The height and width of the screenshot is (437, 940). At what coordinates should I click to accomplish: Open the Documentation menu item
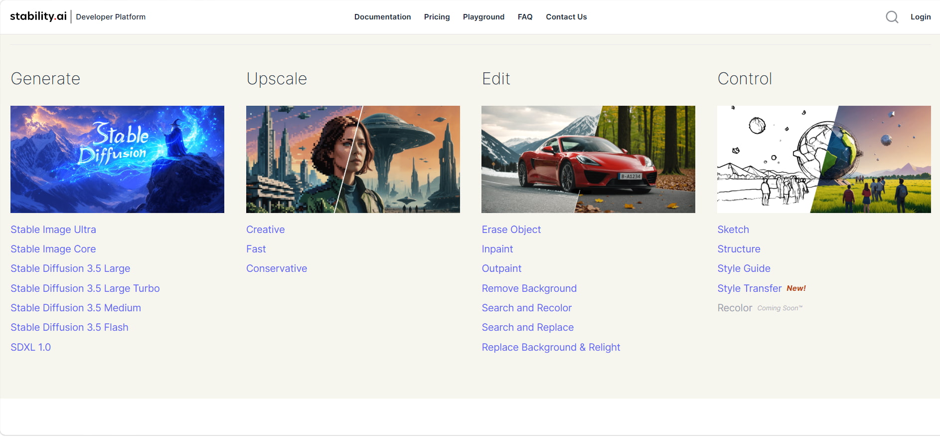(382, 17)
